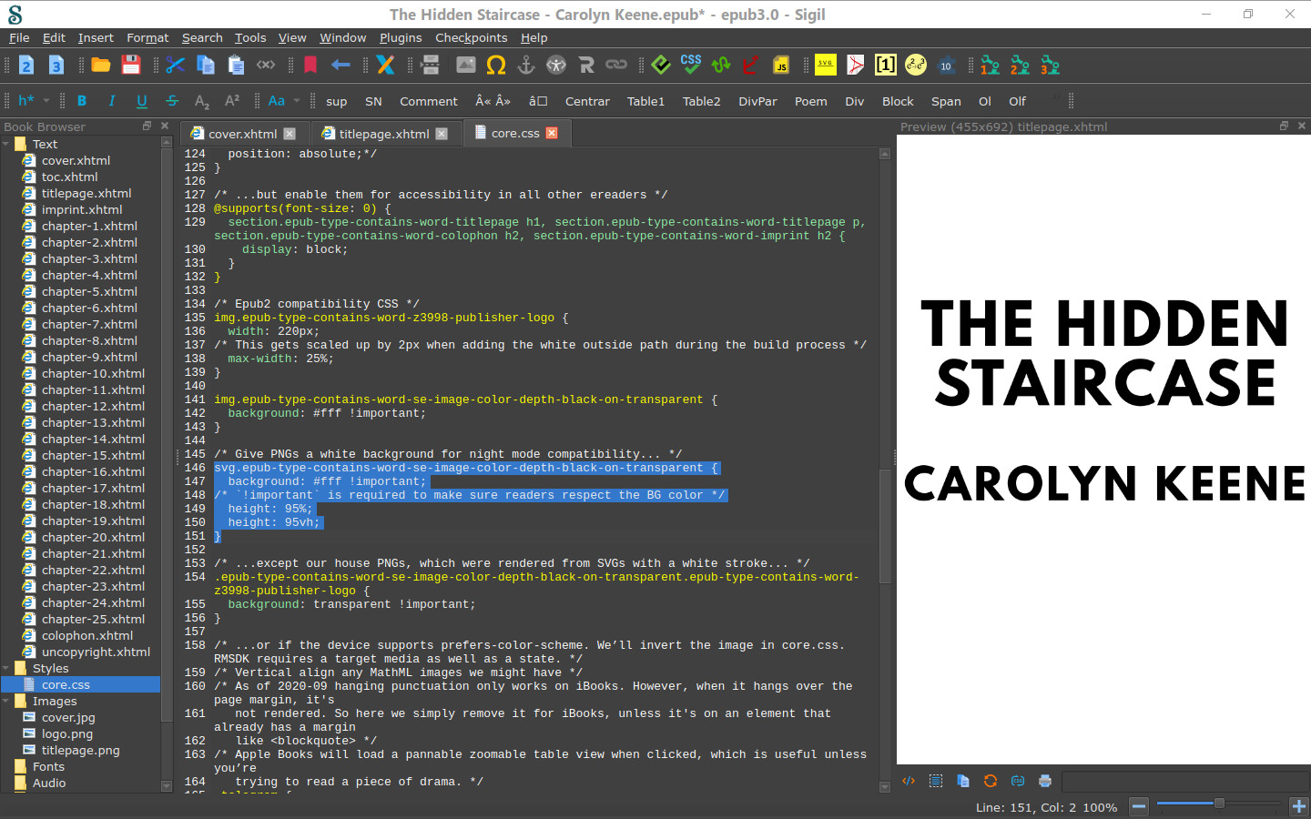The image size is (1311, 819).
Task: Click the accessibility figure toolbar icon
Action: point(556,66)
